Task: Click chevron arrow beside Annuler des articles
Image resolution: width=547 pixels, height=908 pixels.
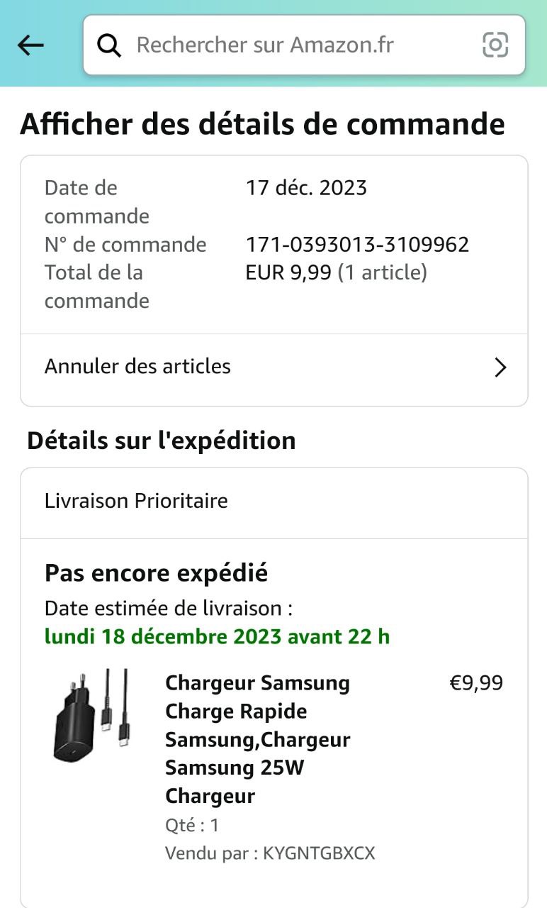Action: [500, 367]
